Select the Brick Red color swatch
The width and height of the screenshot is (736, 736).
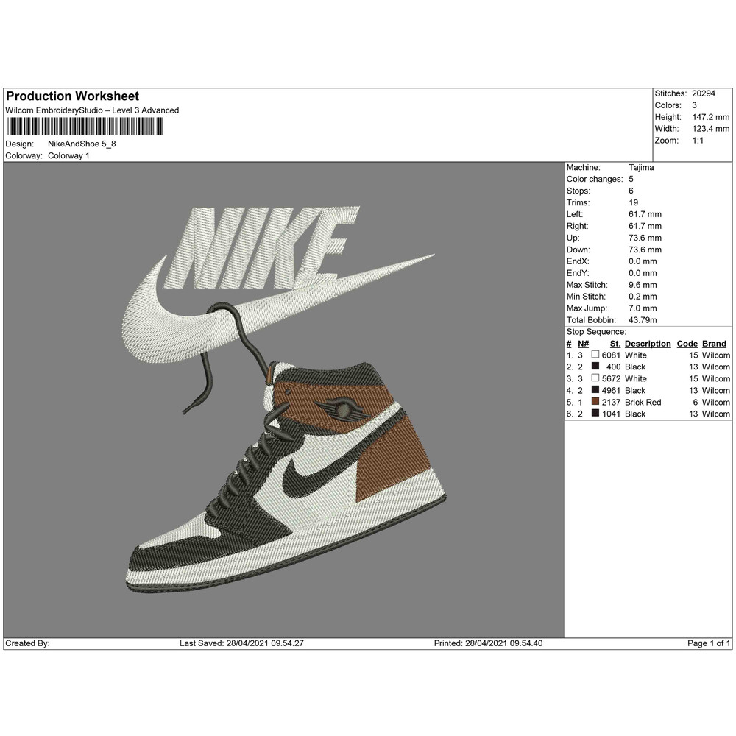point(594,402)
